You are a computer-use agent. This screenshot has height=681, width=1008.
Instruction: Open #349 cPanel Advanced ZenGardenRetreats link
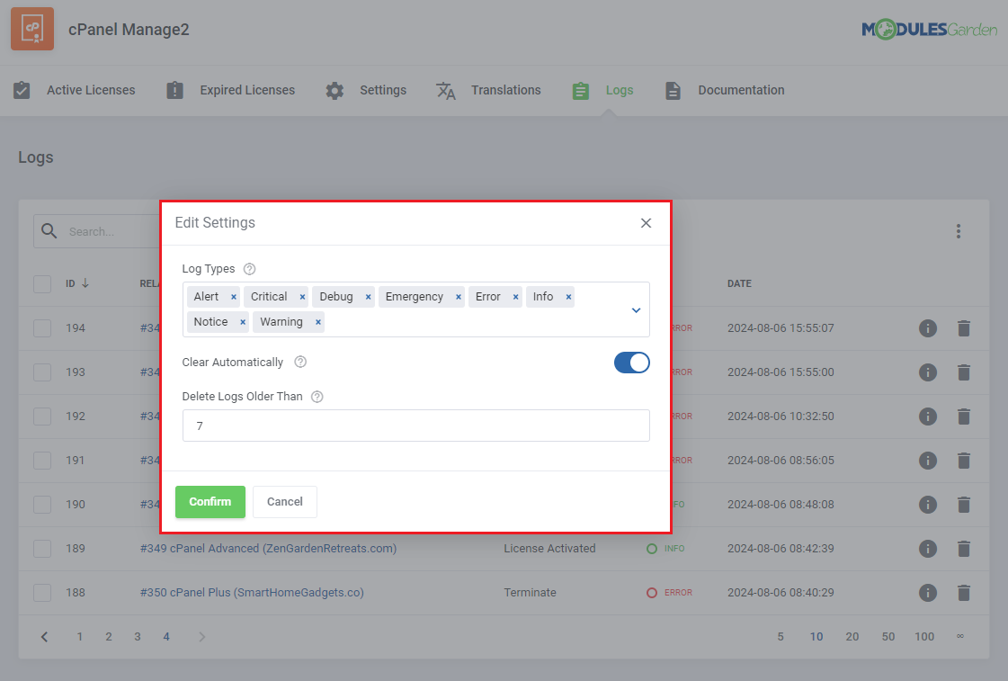pyautogui.click(x=268, y=549)
